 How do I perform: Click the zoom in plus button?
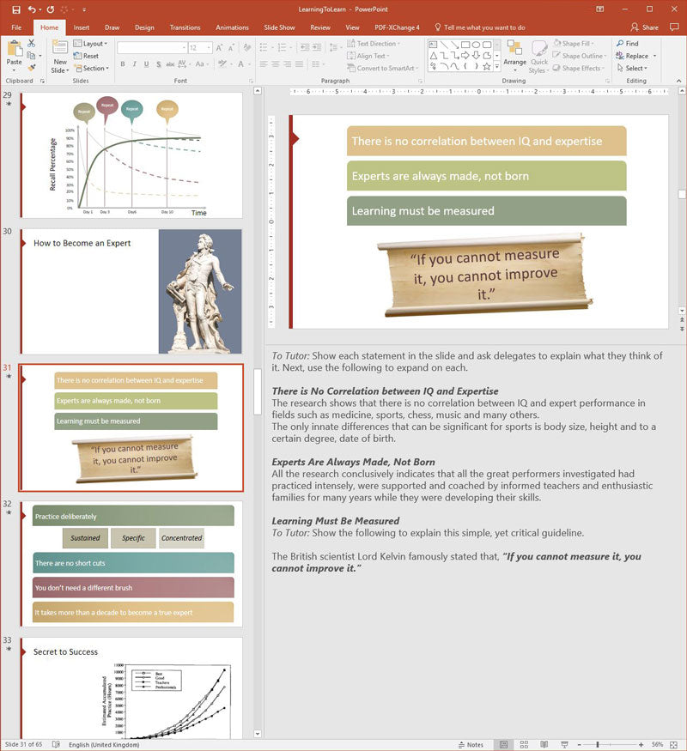641,744
